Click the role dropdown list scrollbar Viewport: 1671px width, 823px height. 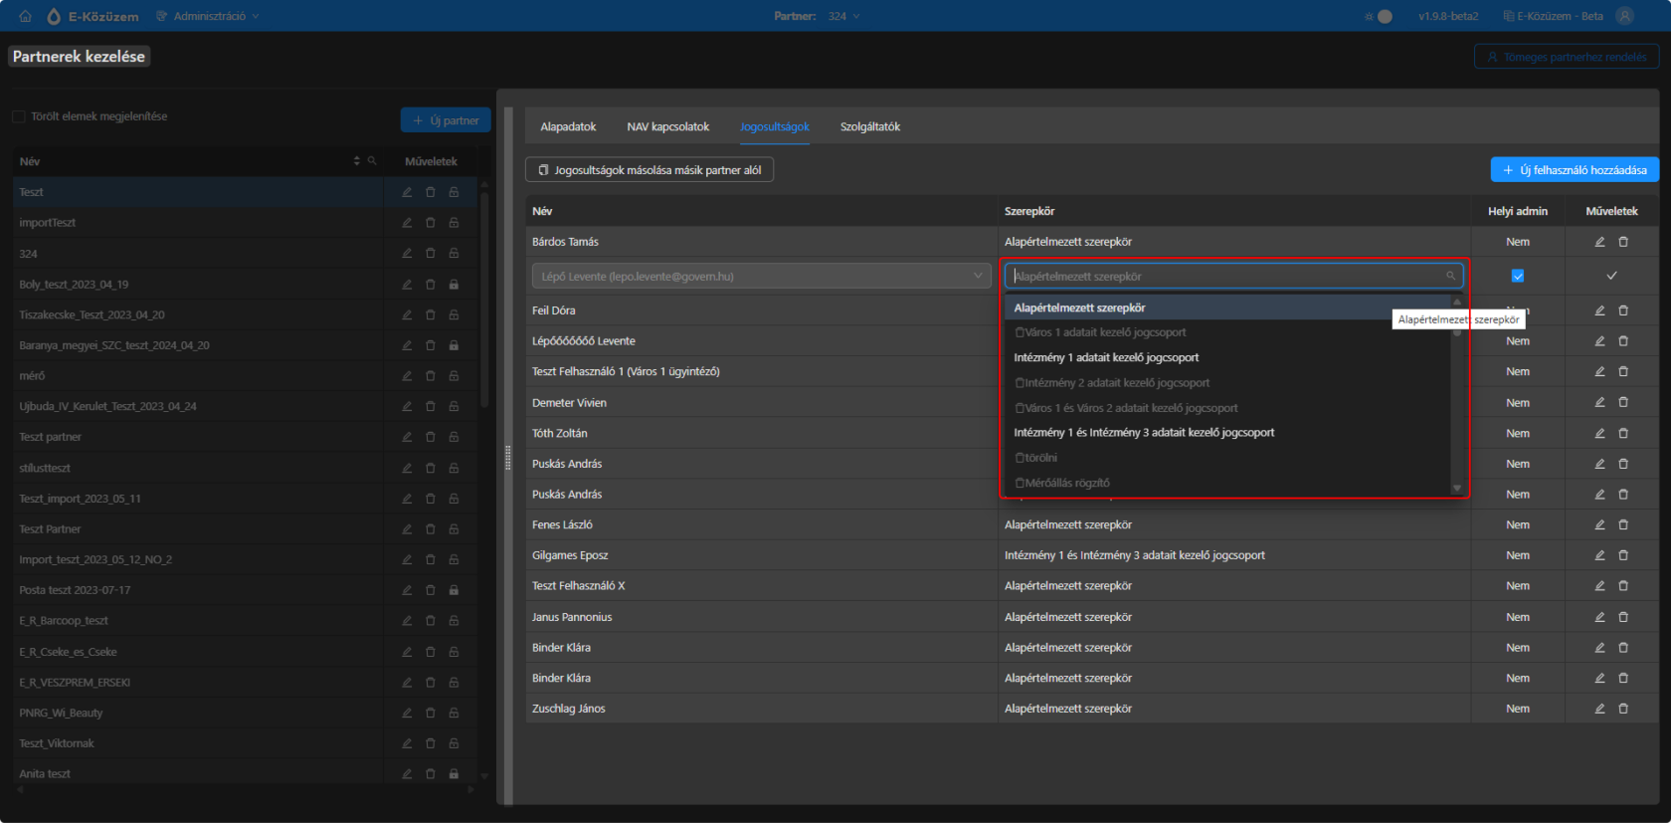click(x=1457, y=395)
